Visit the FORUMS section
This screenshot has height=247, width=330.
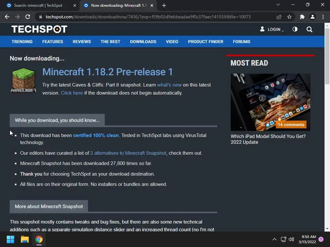pos(241,41)
